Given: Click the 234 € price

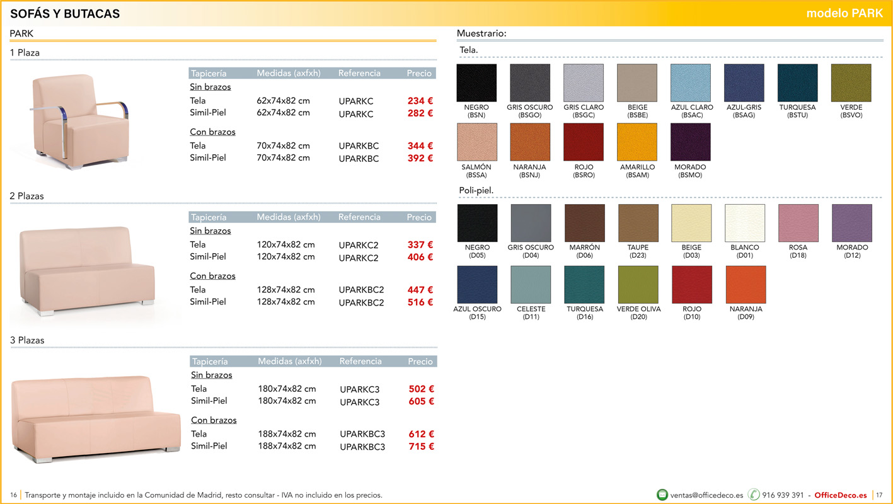Looking at the screenshot, I should [420, 101].
